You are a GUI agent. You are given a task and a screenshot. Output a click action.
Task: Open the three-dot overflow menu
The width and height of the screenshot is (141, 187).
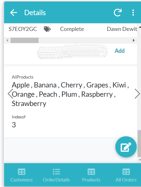pos(133,13)
